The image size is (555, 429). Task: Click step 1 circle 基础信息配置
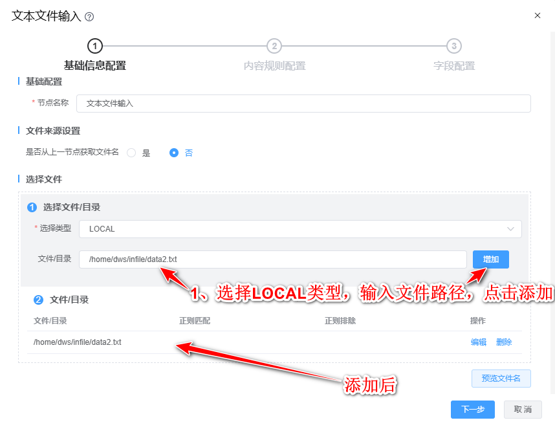95,46
